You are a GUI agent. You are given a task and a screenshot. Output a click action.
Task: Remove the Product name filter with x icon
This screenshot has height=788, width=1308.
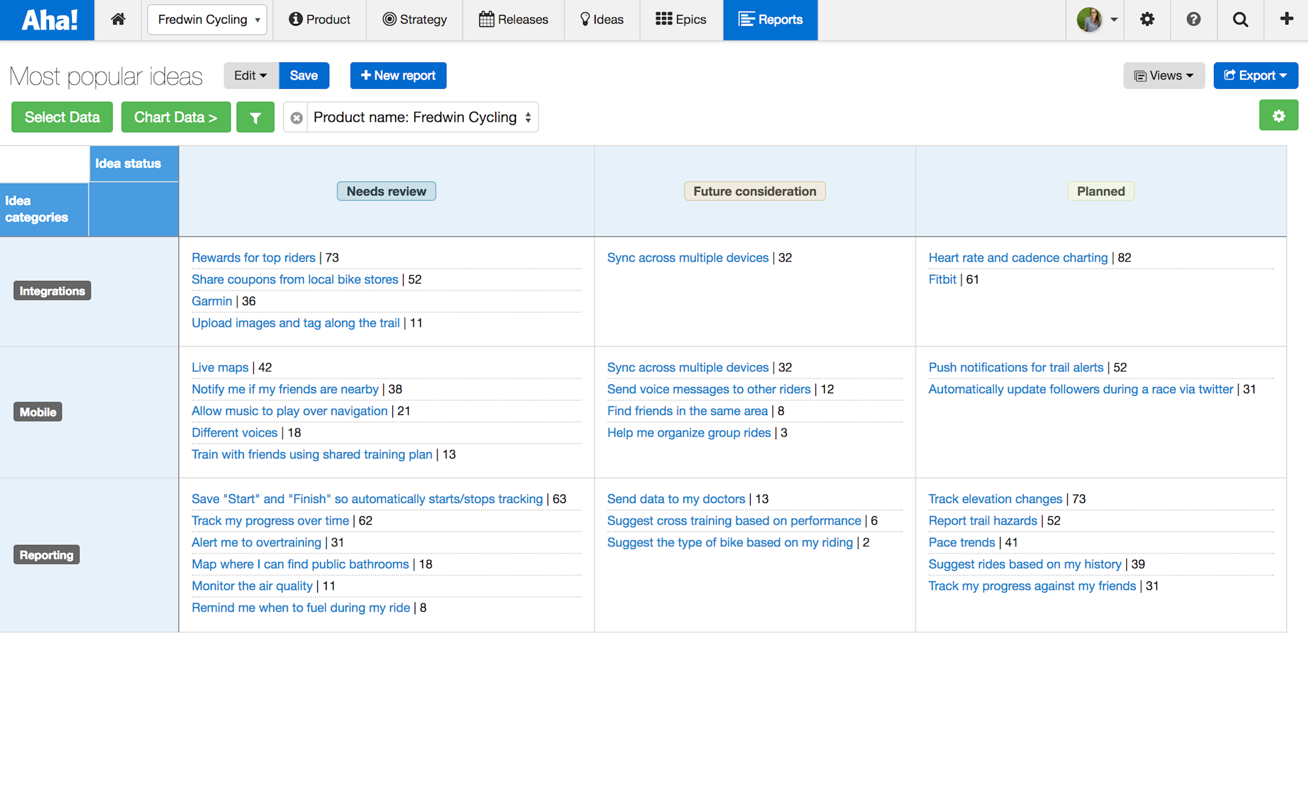[296, 118]
